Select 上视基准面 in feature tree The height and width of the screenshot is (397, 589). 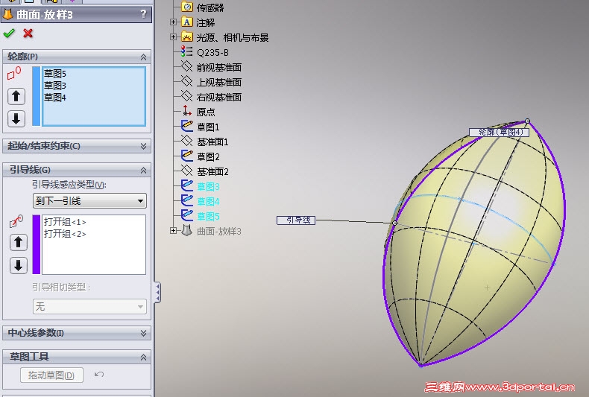pos(219,82)
